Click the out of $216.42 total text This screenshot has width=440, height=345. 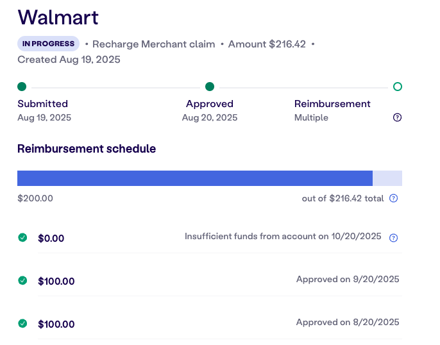[343, 198]
